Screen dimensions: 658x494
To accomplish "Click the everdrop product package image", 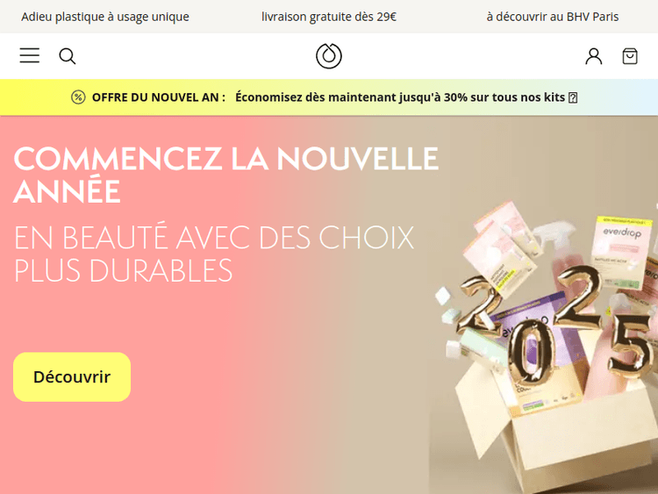I will click(622, 252).
